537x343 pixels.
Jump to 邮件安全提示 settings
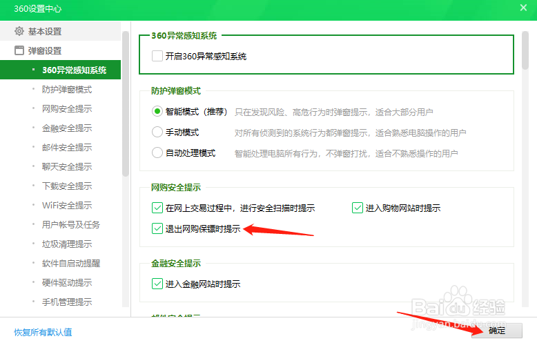(x=67, y=148)
